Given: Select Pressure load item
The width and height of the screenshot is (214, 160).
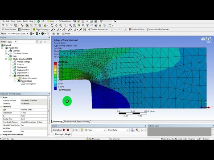Looking at the screenshot, I should (20, 64).
